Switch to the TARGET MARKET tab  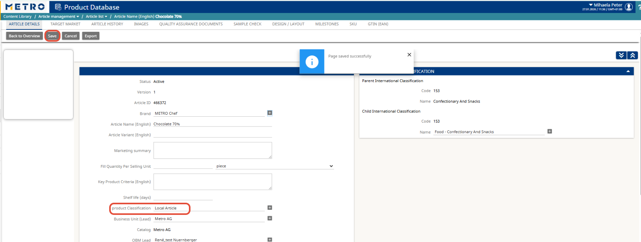point(66,24)
